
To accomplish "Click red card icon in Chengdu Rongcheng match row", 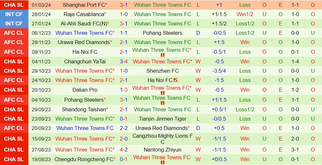I will [162, 162].
